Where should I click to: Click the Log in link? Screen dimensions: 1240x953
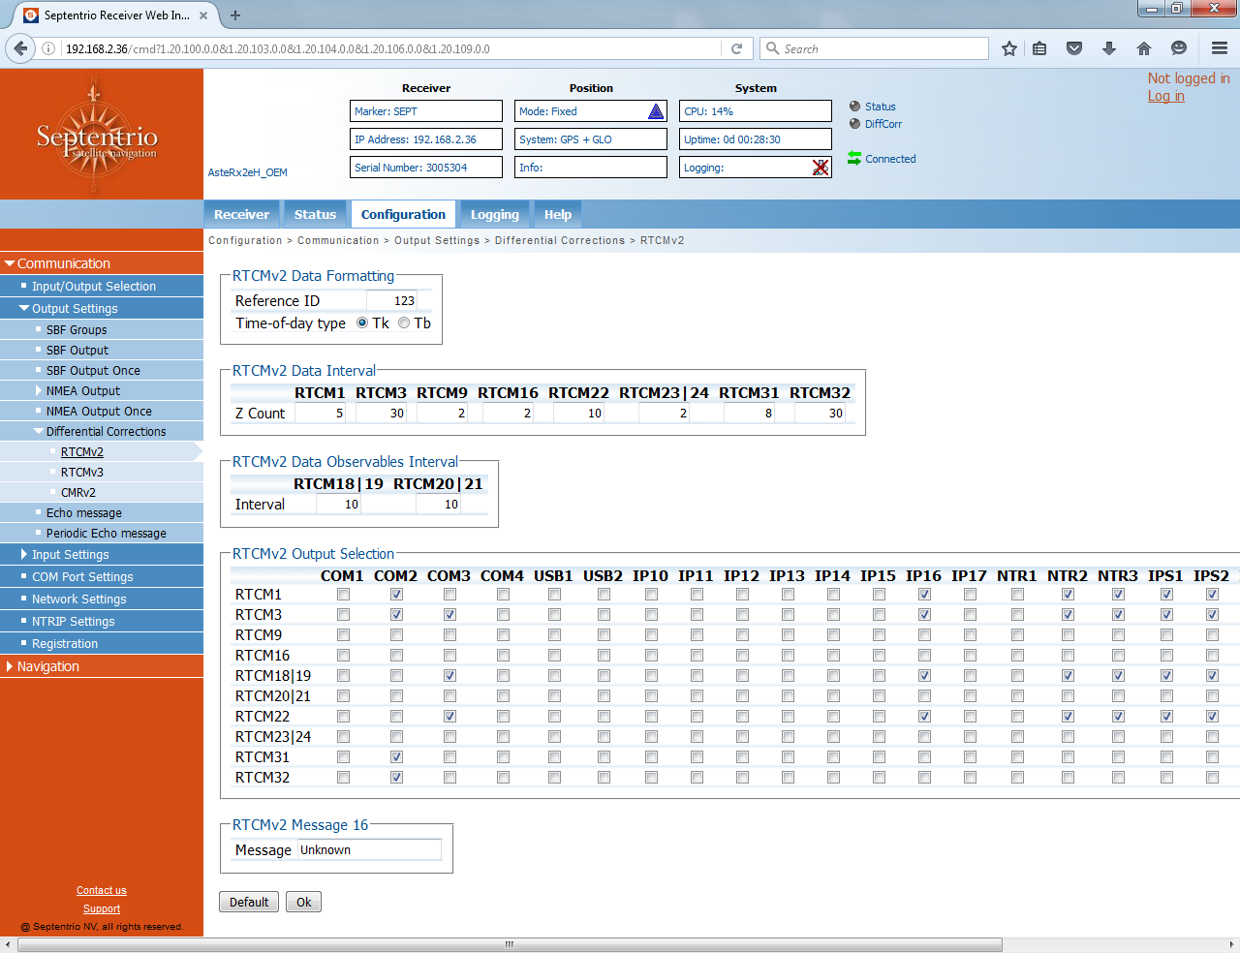[1165, 96]
